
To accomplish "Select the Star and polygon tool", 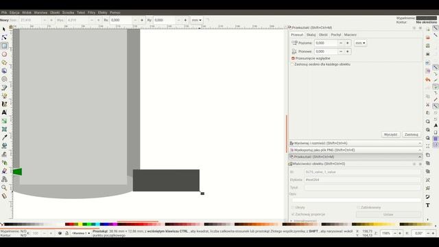I will pos(4,62).
